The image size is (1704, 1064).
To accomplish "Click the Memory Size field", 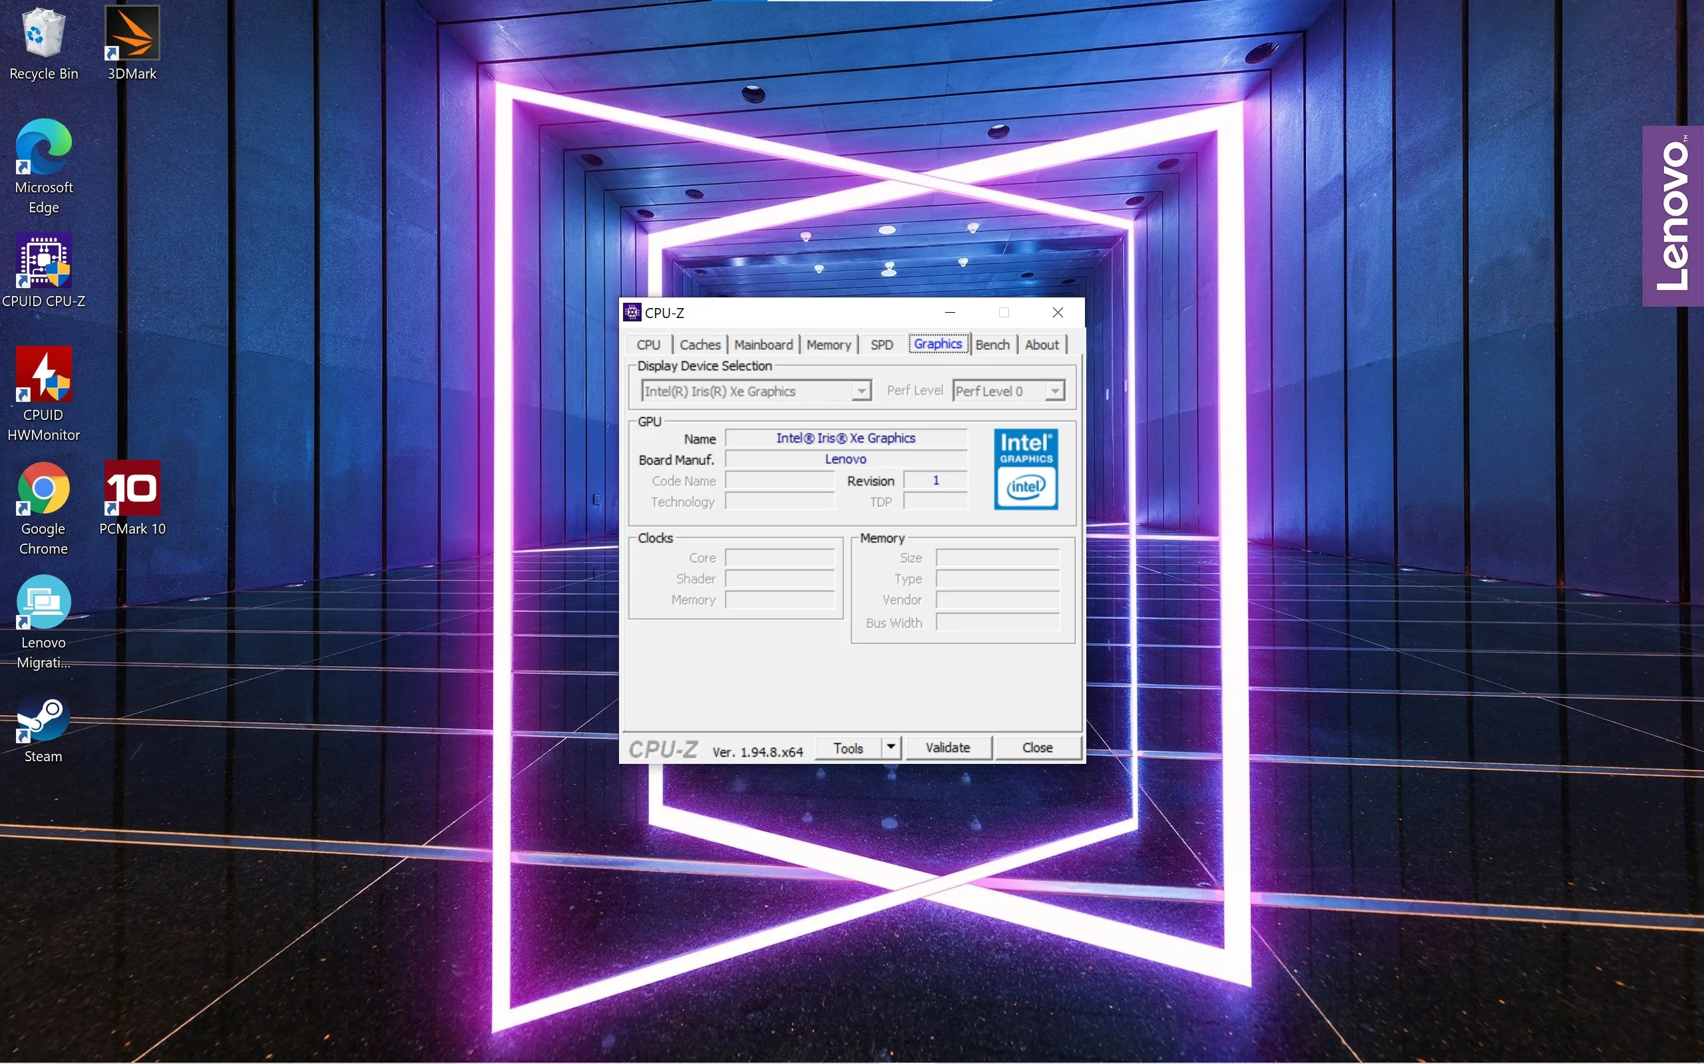I will [997, 558].
